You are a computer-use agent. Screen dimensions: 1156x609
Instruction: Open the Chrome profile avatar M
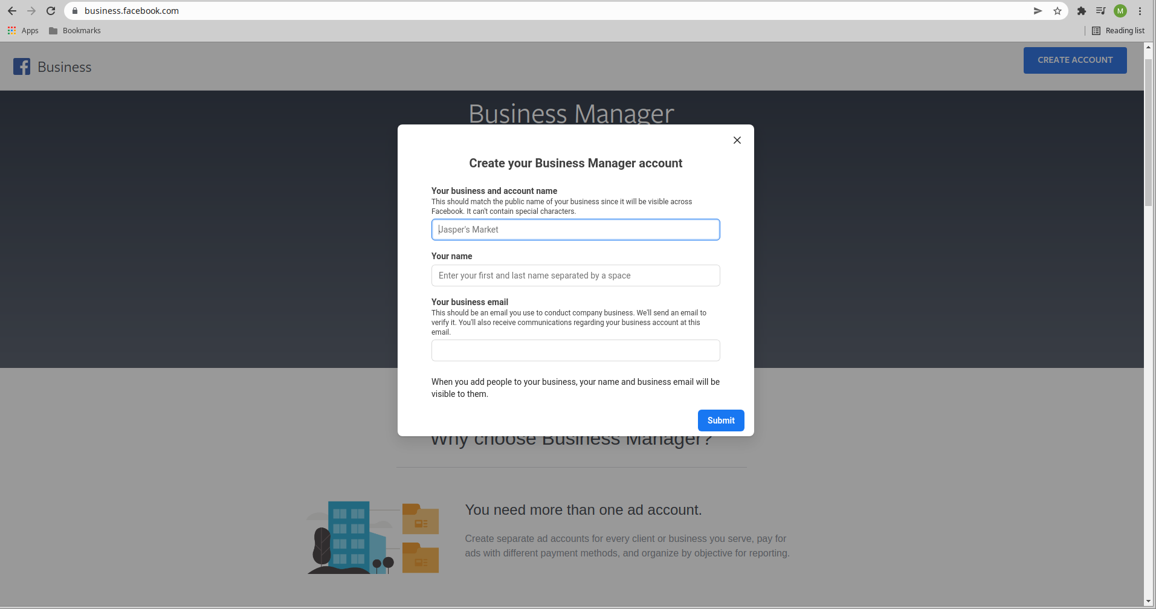tap(1120, 11)
